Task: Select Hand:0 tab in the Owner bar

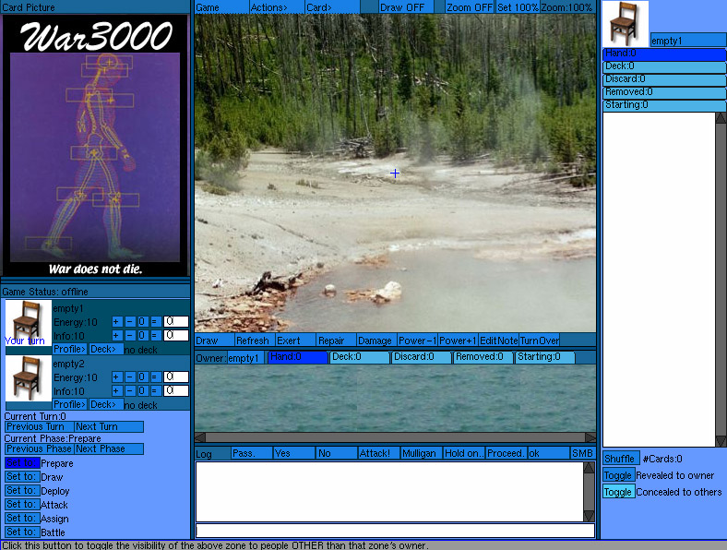Action: (x=298, y=357)
